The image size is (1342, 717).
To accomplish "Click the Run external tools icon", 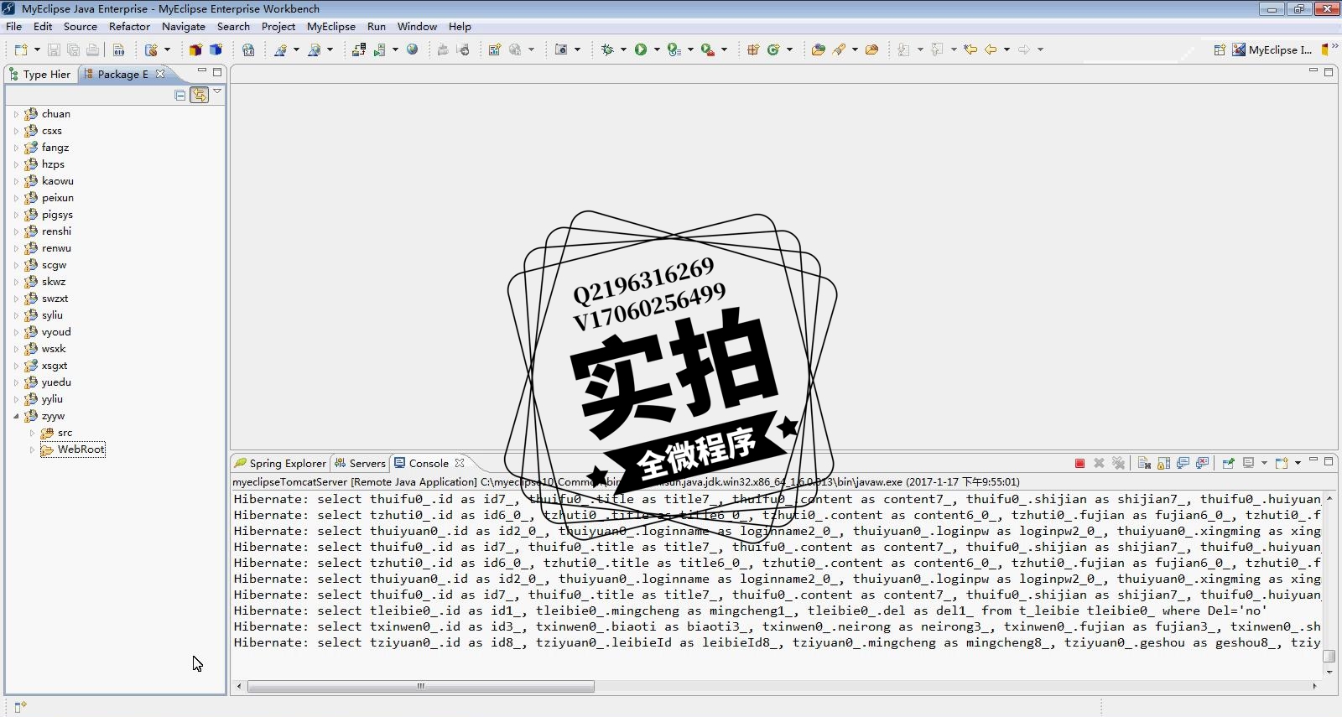I will pos(707,49).
